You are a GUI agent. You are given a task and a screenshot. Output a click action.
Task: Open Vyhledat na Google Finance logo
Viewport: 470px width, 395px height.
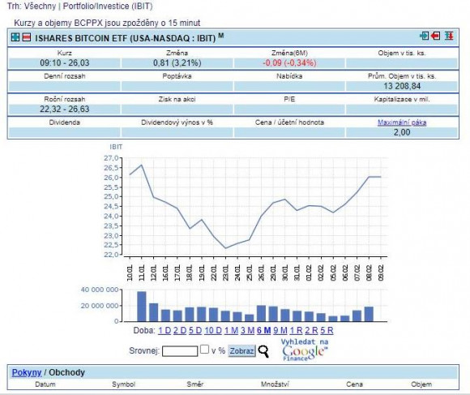coord(305,350)
